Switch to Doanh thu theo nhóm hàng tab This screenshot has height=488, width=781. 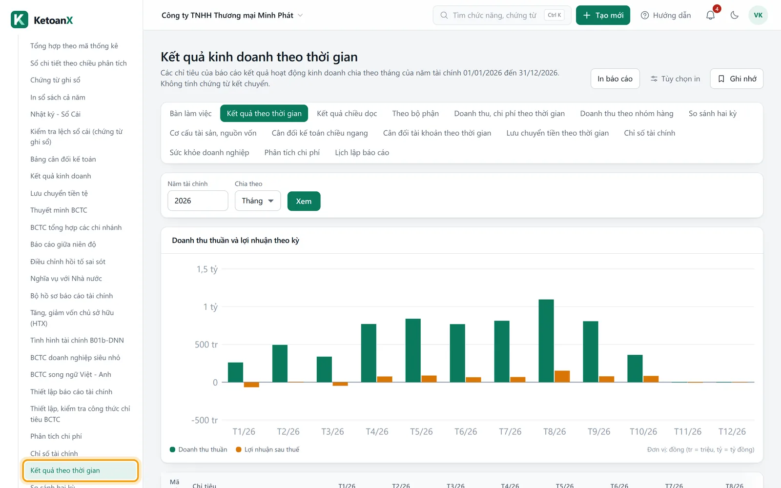pos(627,113)
